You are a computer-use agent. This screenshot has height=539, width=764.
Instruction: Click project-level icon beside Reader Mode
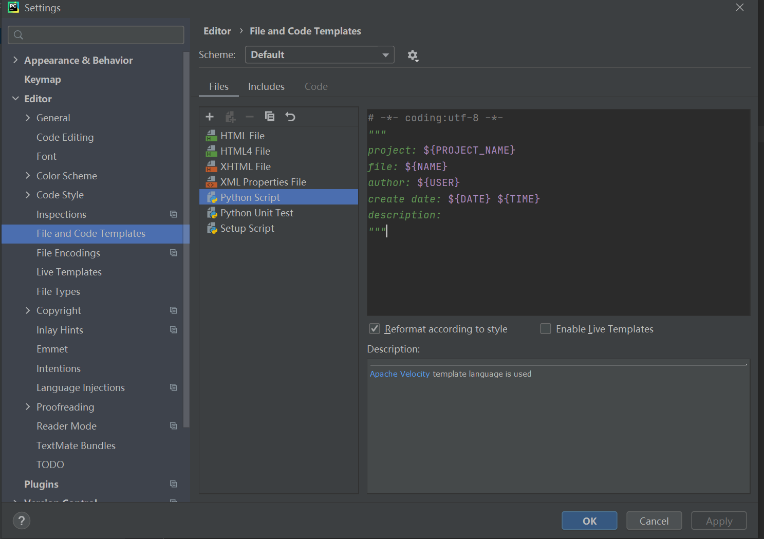click(x=174, y=426)
